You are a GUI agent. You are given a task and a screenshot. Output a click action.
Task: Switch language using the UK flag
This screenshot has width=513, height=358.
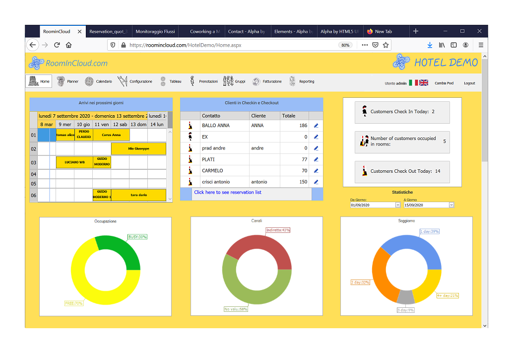pyautogui.click(x=424, y=83)
